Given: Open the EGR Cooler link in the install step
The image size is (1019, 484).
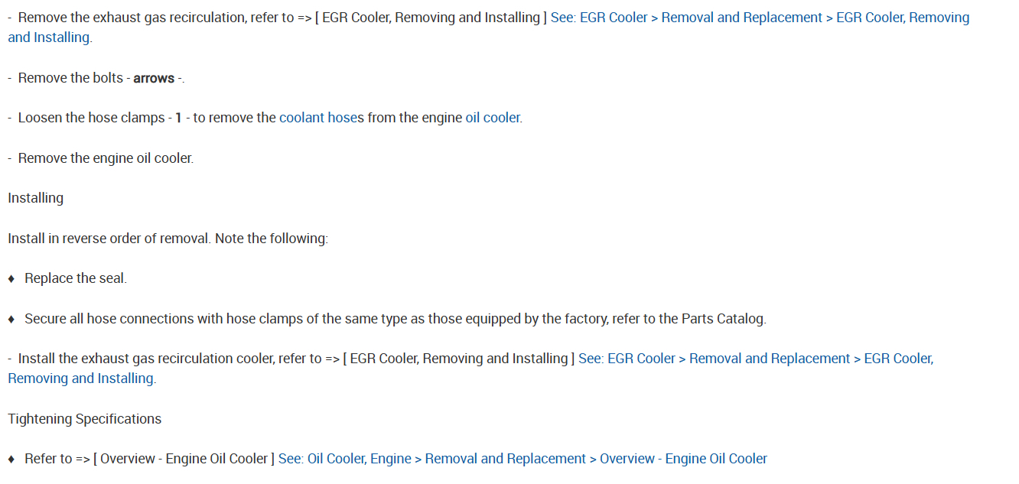Looking at the screenshot, I should click(755, 359).
